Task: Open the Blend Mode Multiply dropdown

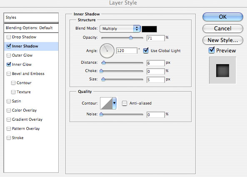Action: [120, 29]
